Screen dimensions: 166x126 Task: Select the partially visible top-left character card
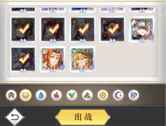(23, 9)
